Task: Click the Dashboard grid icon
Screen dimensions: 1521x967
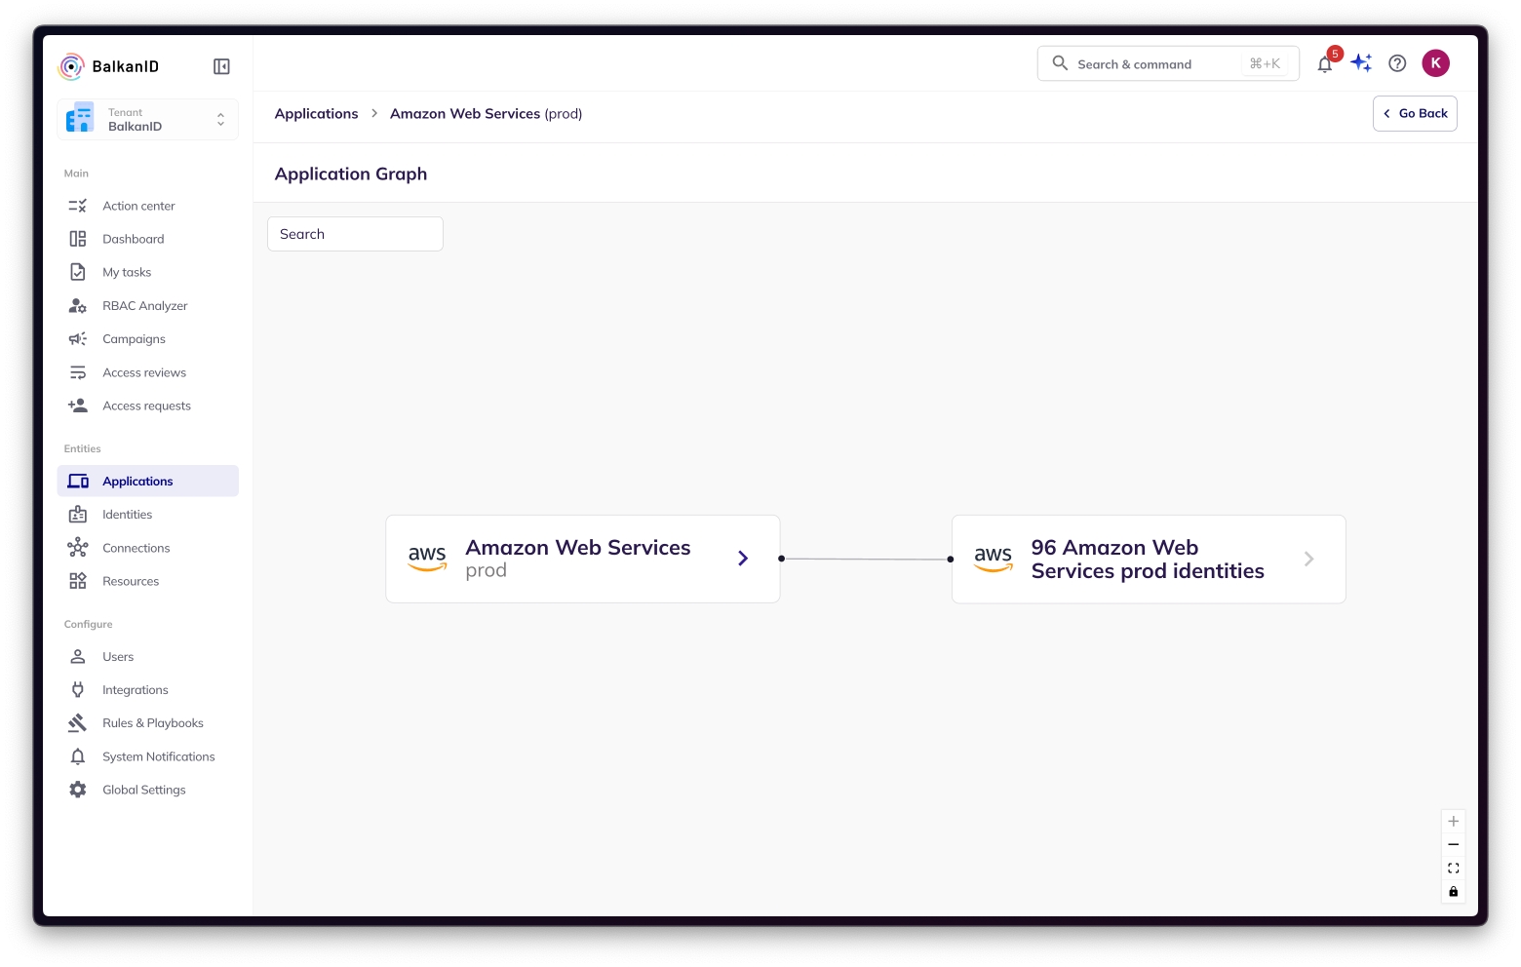Action: [78, 239]
